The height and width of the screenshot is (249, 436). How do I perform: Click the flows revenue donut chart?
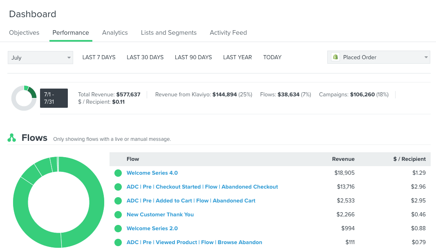[59, 202]
